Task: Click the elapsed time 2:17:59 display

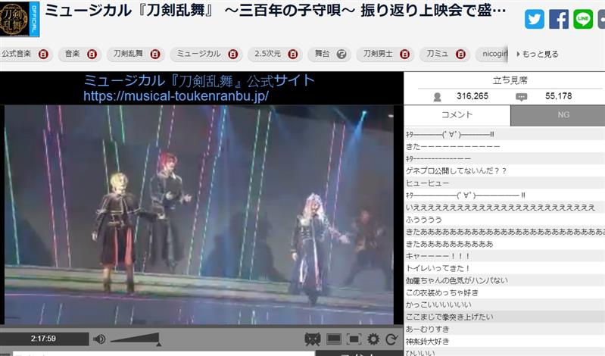Action: coord(44,339)
